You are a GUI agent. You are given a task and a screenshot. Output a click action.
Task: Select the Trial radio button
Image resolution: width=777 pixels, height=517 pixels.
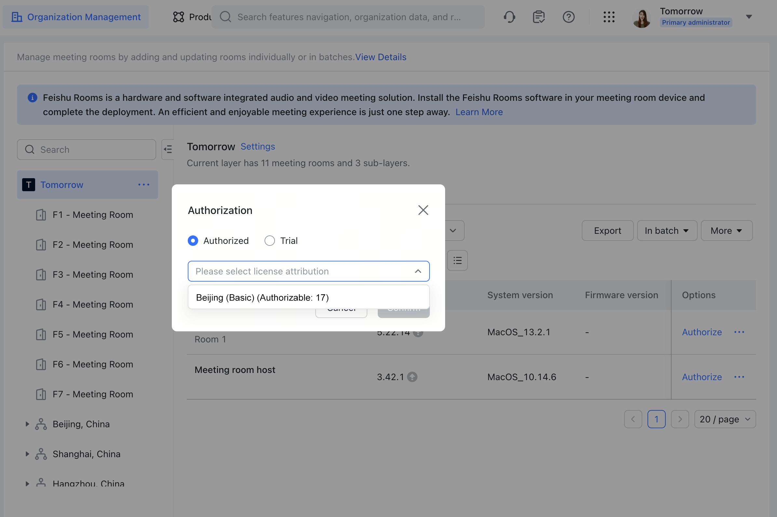coord(269,241)
